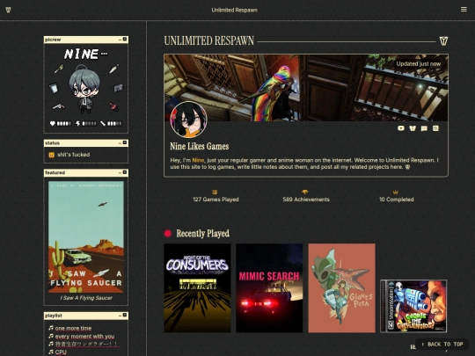Click the round profile avatar picture

188,120
